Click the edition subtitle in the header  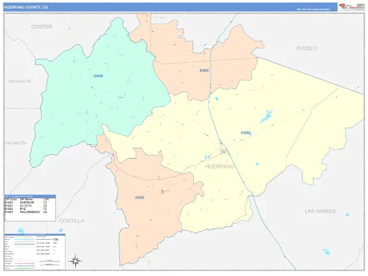(313, 9)
